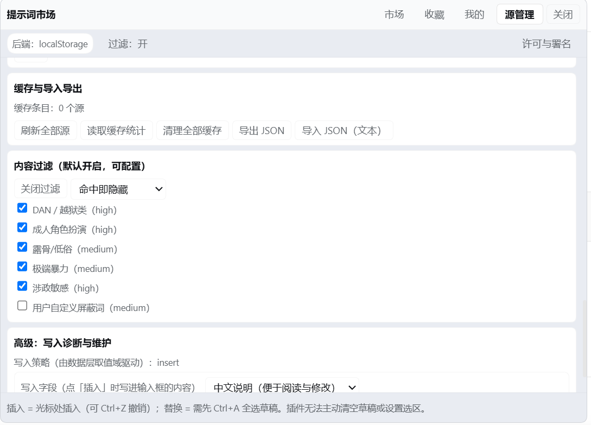
Task: Uncheck the 露骨/低俗 (medium) checkbox
Action: (x=22, y=247)
